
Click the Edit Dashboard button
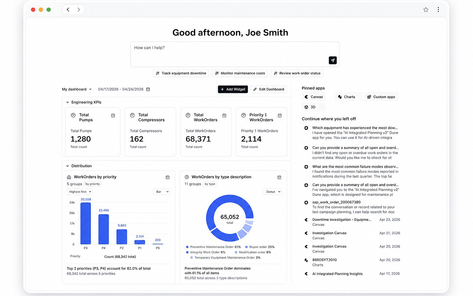tap(269, 89)
